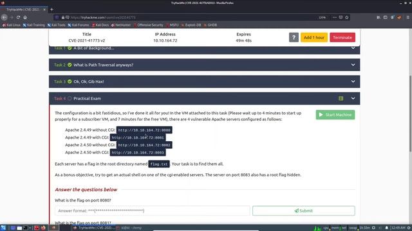Click the Expires 49m 48s timer
Image resolution: width=412 pixels, height=231 pixels.
[x=243, y=40]
